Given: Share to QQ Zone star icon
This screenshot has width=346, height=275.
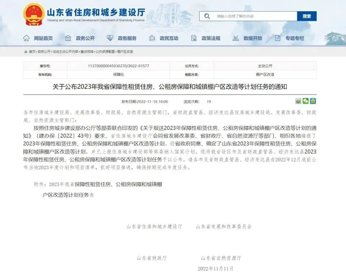Looking at the screenshot, I should [x=313, y=101].
